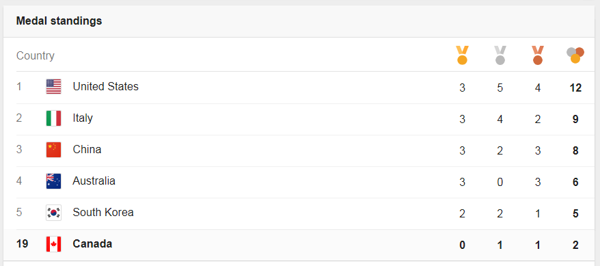Click the Medal standings heading

point(59,21)
